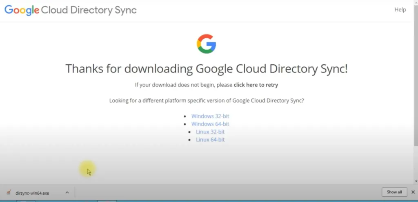Click the large Google G logo
The height and width of the screenshot is (202, 418).
click(x=206, y=44)
